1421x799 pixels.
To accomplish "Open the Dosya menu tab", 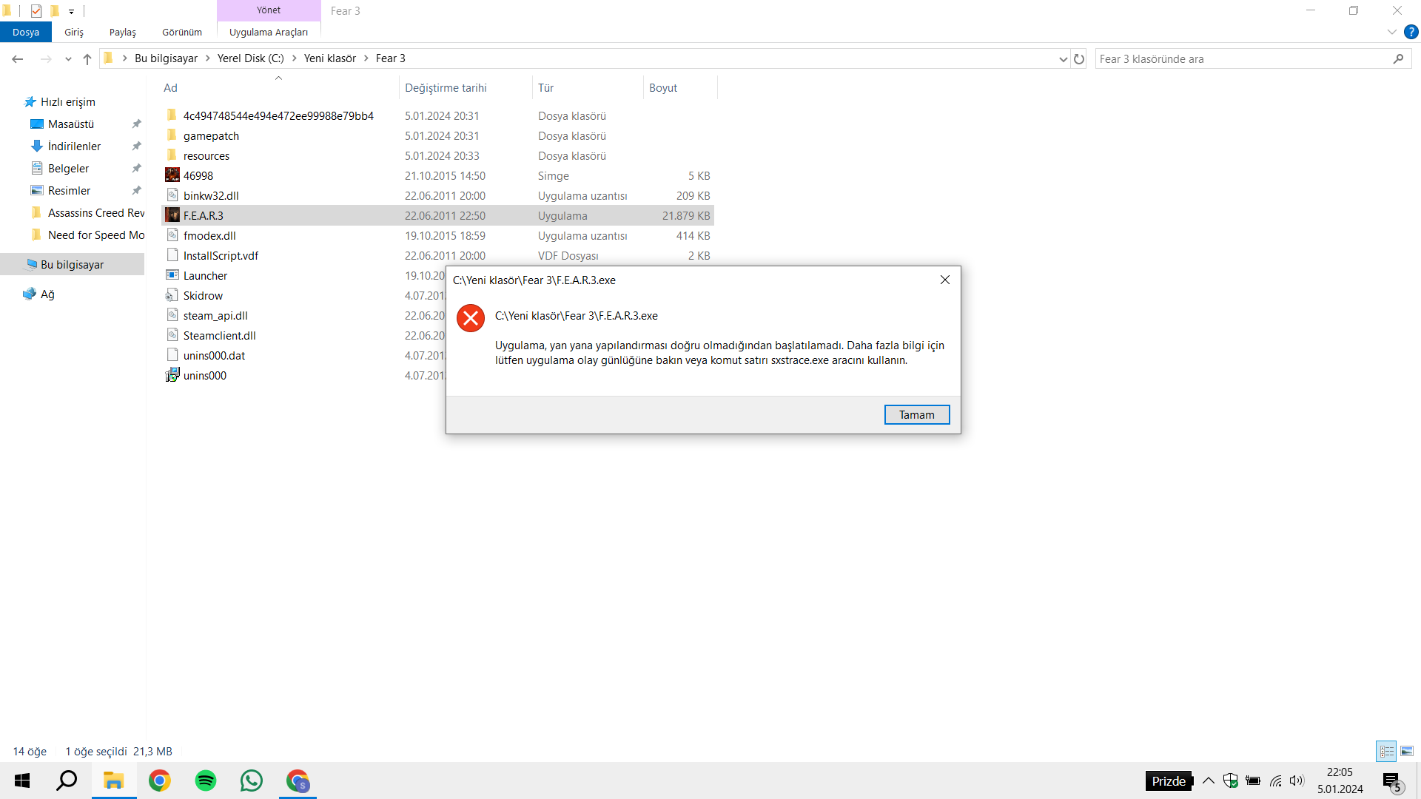I will click(26, 33).
